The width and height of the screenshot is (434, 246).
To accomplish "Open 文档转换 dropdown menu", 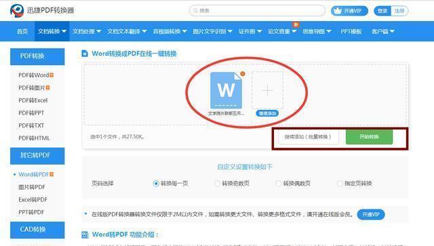I will pyautogui.click(x=52, y=31).
